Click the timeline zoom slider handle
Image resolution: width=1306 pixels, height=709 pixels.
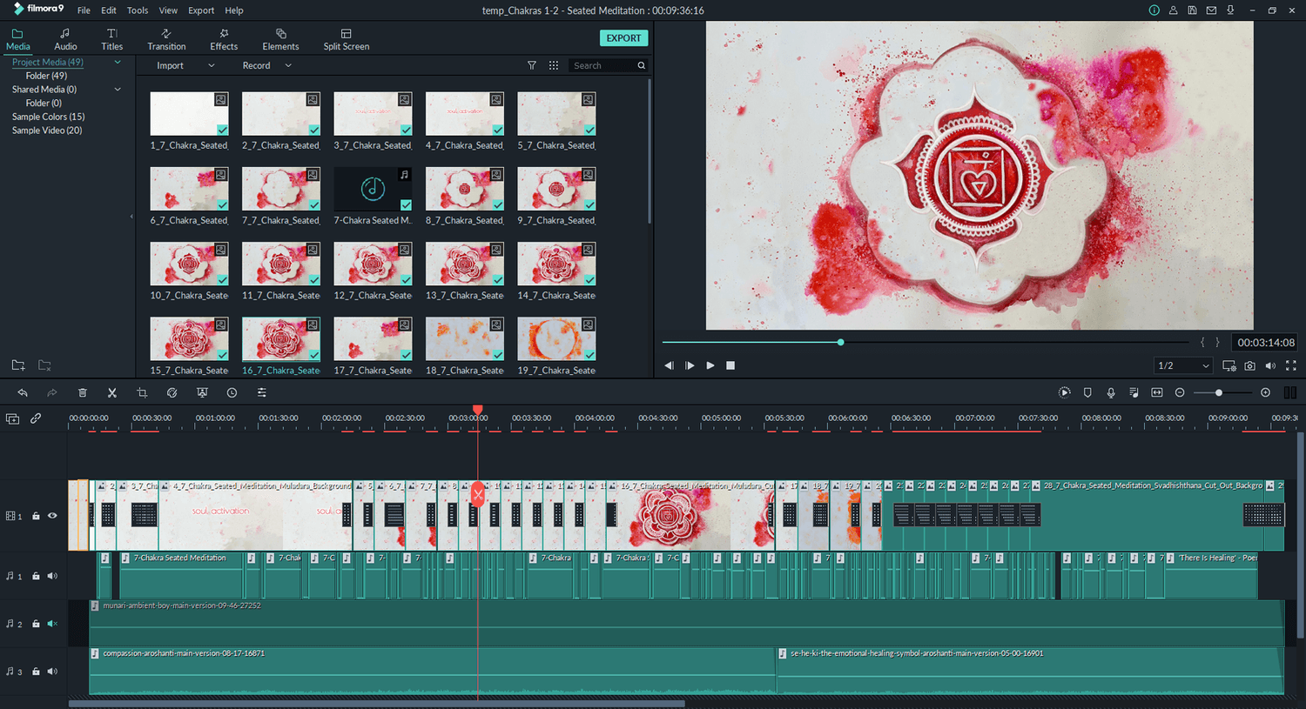1219,393
